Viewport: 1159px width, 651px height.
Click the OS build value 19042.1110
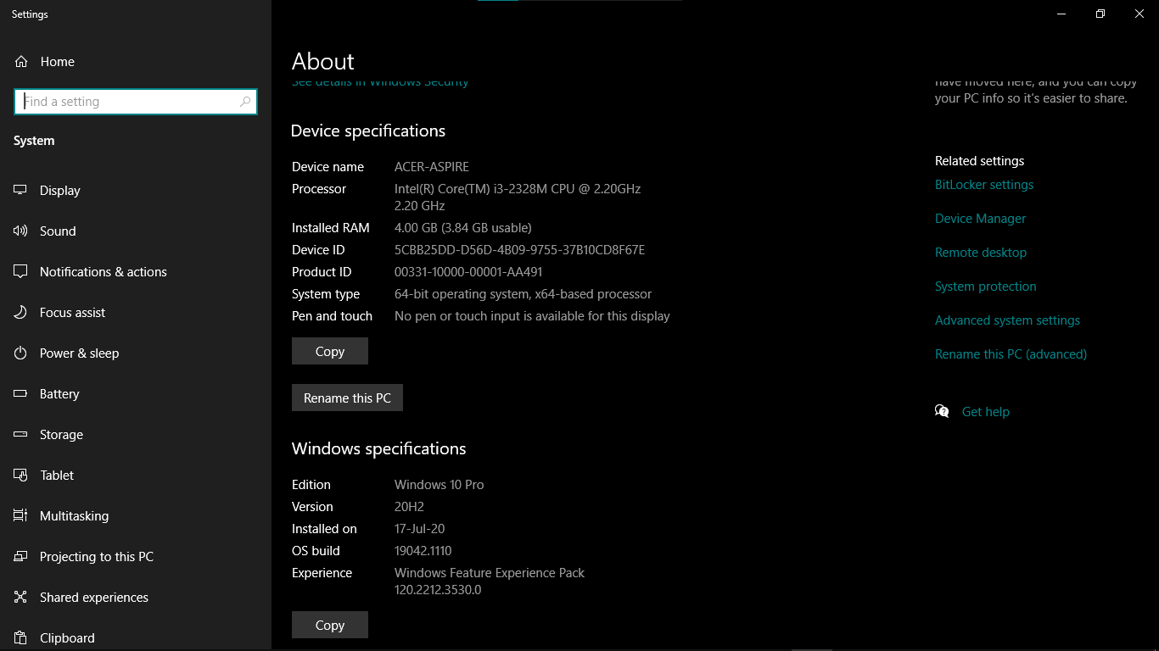423,551
